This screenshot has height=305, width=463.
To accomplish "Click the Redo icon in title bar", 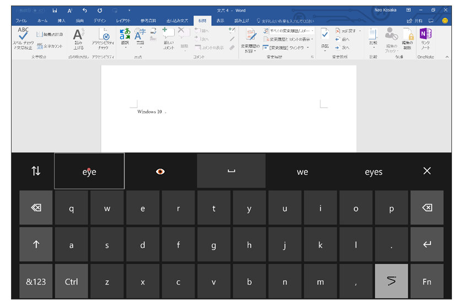I will click(100, 10).
